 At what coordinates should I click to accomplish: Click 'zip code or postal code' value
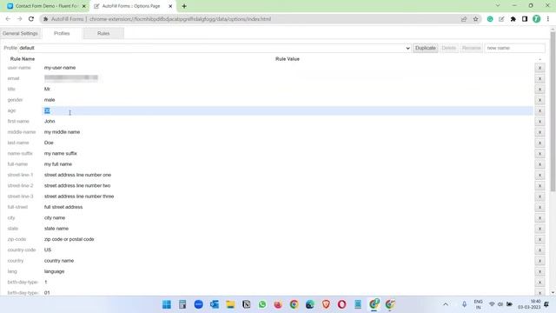tap(69, 239)
